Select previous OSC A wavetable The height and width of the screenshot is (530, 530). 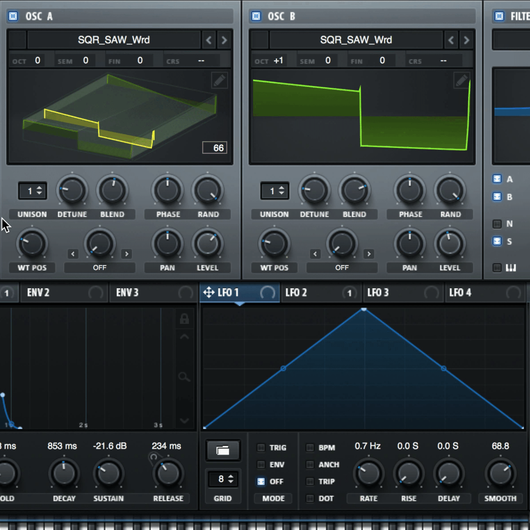click(x=209, y=40)
